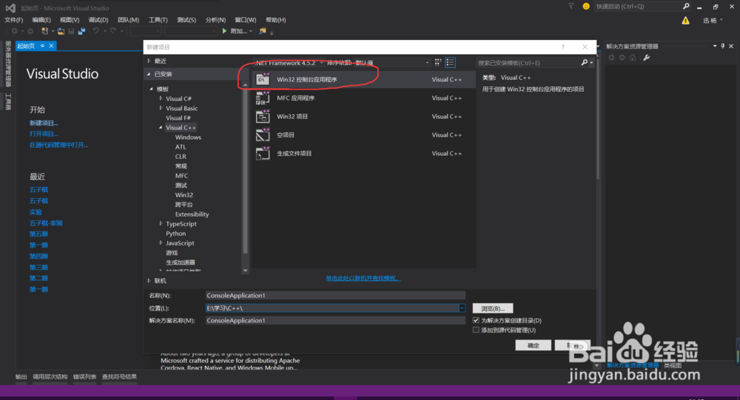
Task: Expand the recent templates section
Action: pos(149,61)
